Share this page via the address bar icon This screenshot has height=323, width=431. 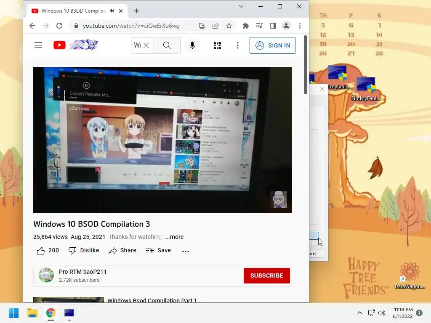tap(215, 26)
